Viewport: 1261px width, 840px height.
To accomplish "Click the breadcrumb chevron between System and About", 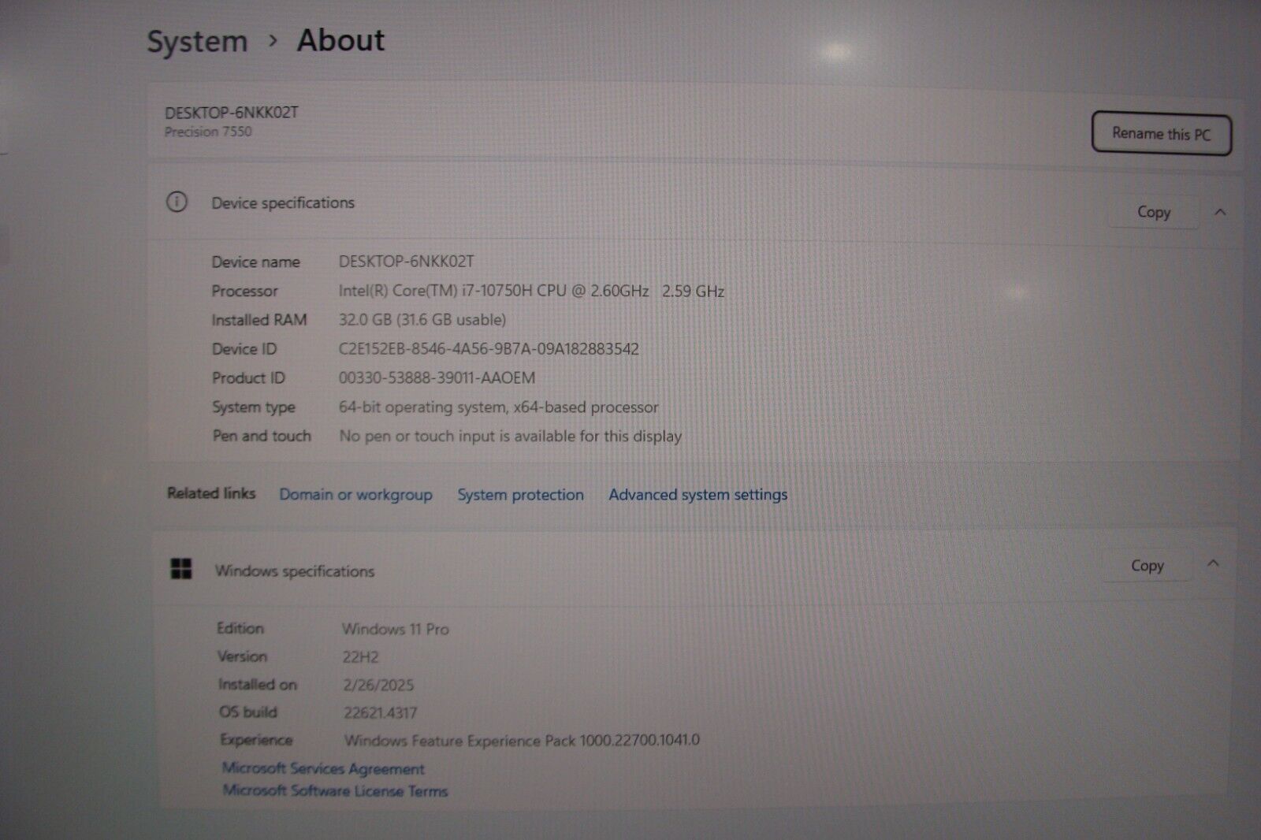I will point(273,40).
